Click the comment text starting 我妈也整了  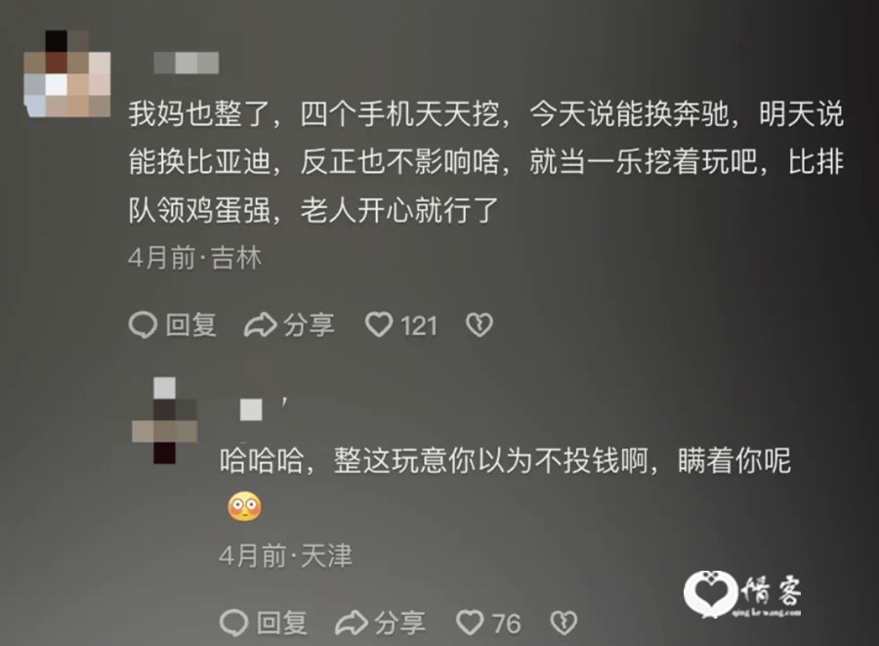coord(486,162)
